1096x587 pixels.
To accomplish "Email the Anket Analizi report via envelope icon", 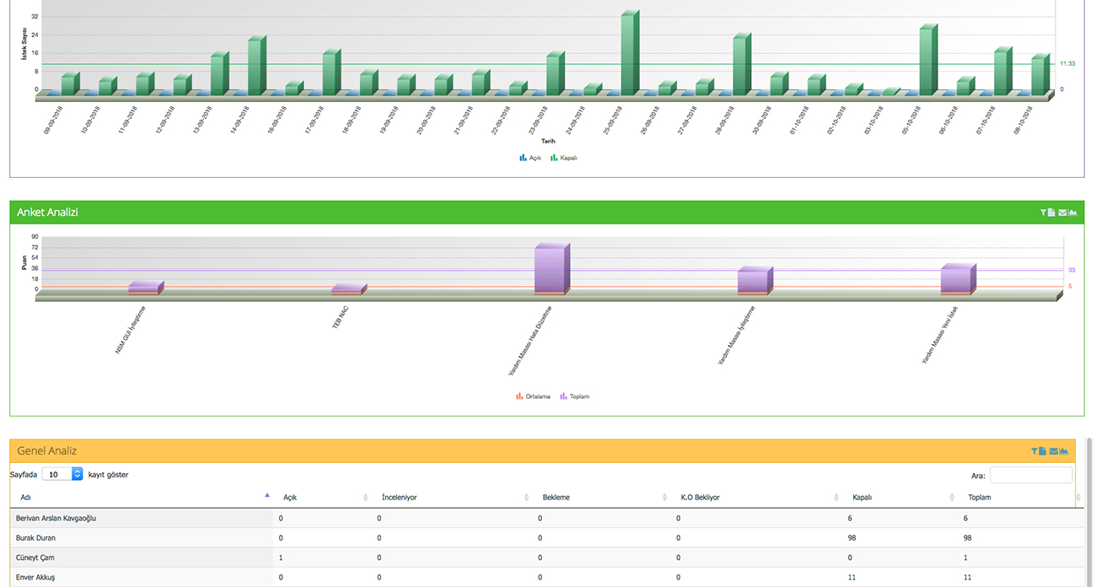I will point(1062,213).
